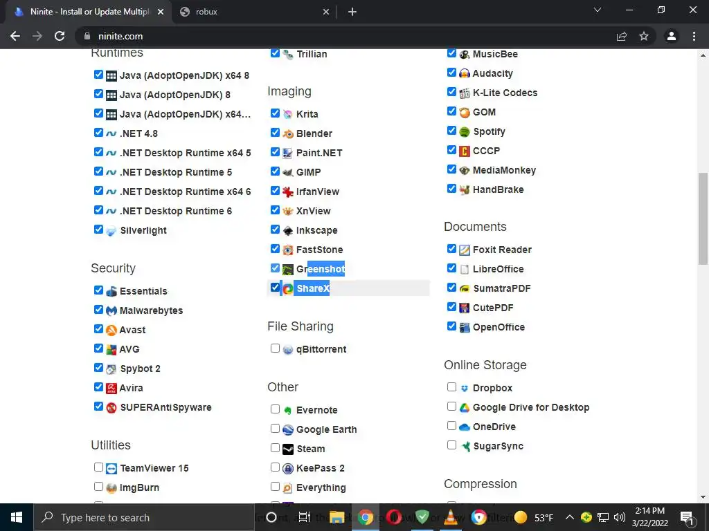Click the Evernote elephant icon
709x531 pixels.
(x=287, y=411)
